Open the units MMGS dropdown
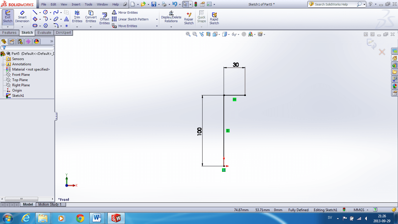Image resolution: width=398 pixels, height=224 pixels. (x=367, y=210)
